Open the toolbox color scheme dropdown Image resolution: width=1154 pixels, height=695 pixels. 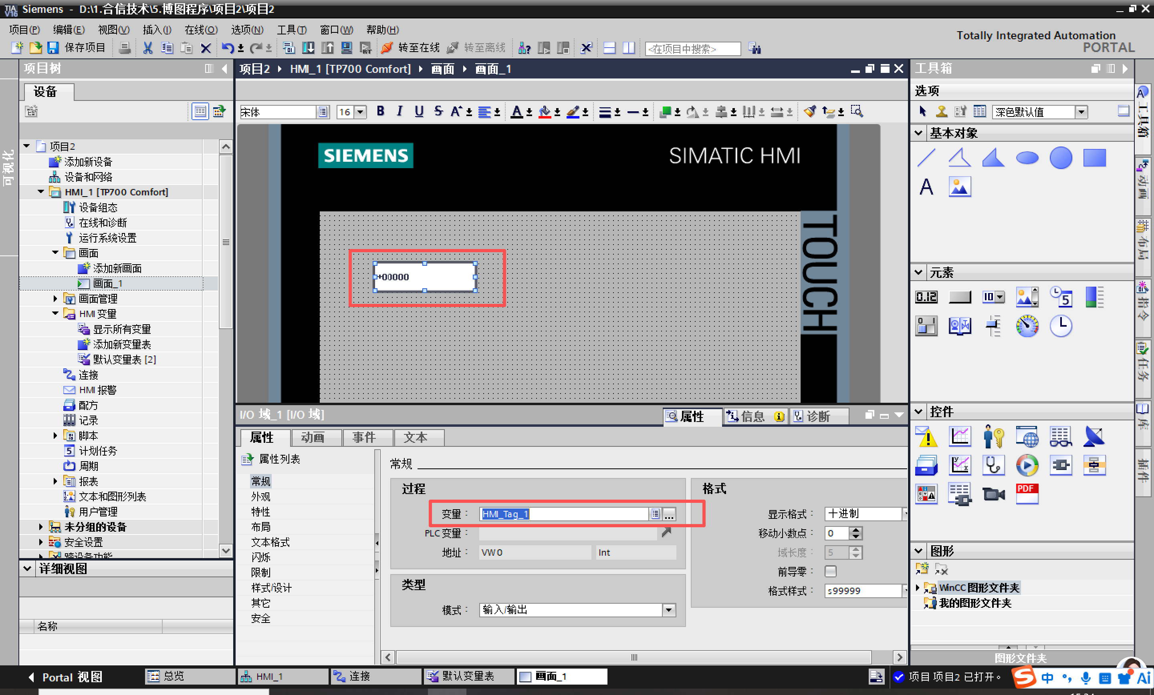click(x=1080, y=112)
